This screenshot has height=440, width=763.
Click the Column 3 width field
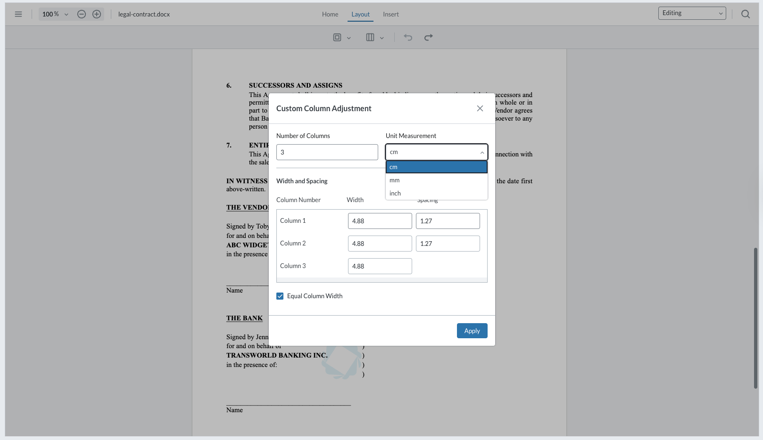(380, 266)
